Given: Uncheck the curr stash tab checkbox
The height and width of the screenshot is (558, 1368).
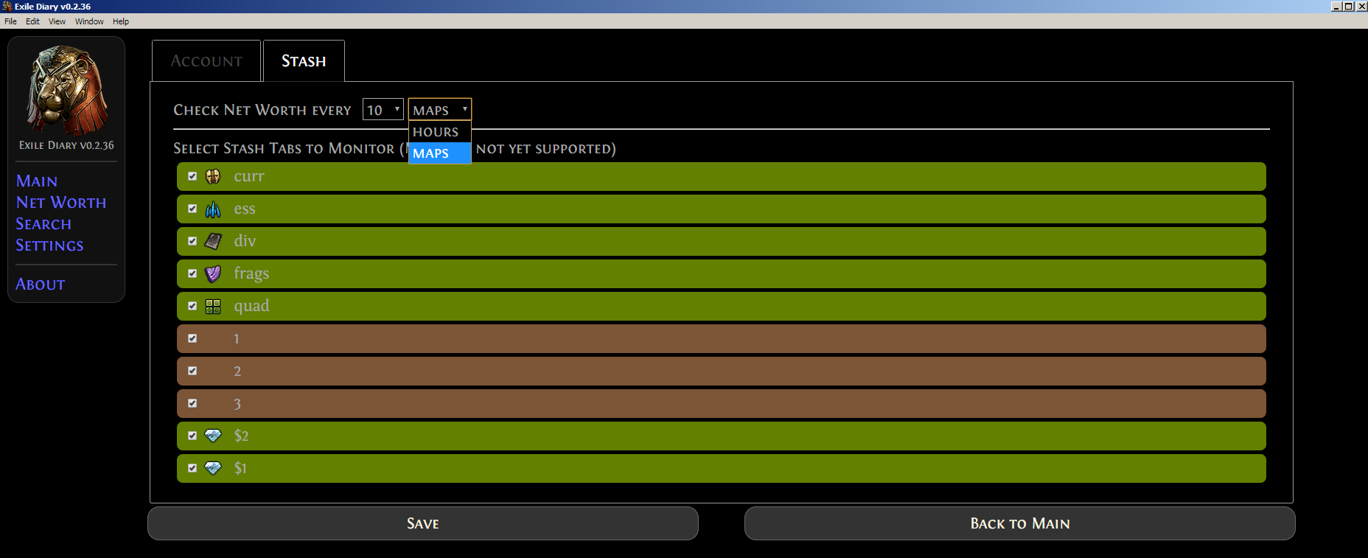Looking at the screenshot, I should [x=192, y=176].
